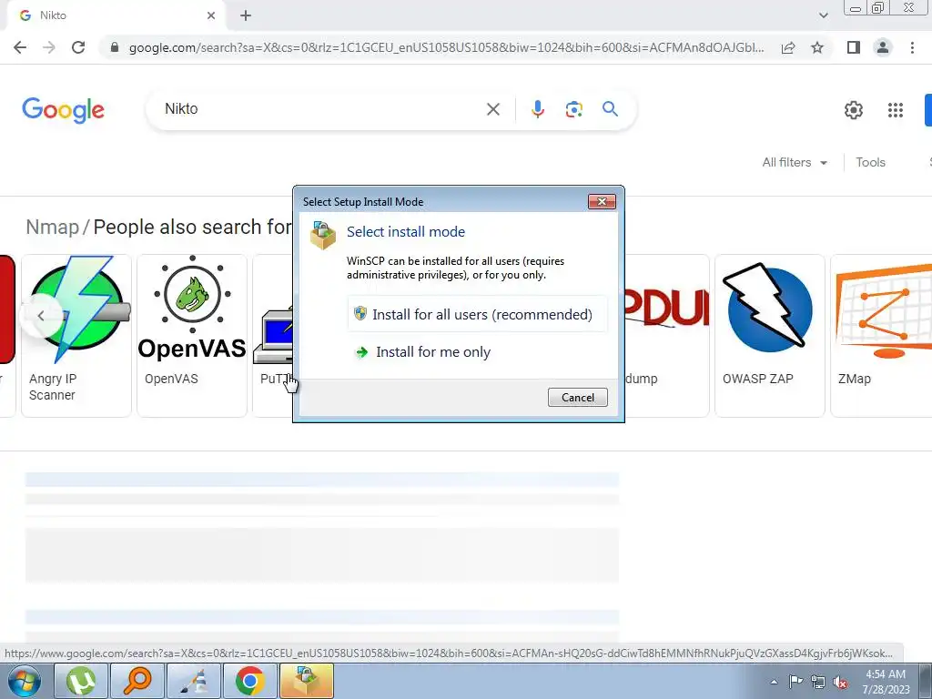Go back using the browser back arrow

tap(20, 47)
